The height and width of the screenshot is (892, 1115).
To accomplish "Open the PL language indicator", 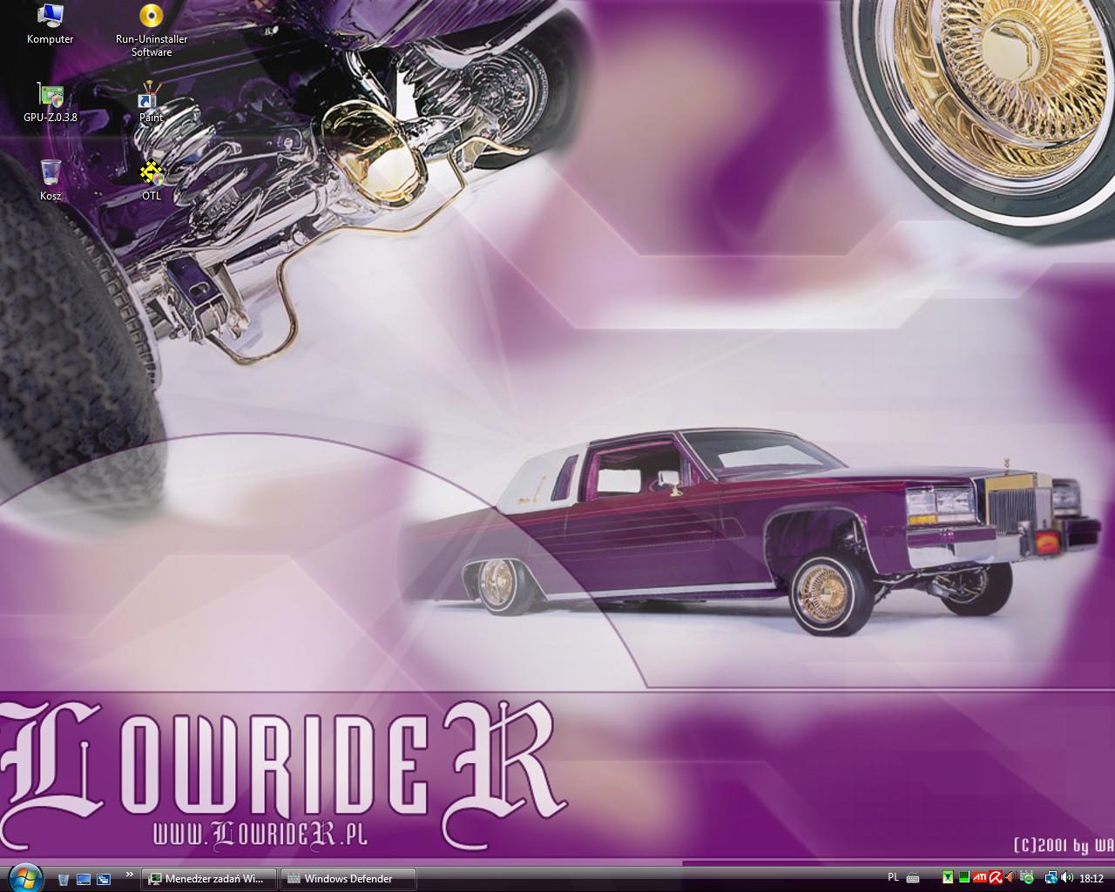I will click(x=893, y=877).
